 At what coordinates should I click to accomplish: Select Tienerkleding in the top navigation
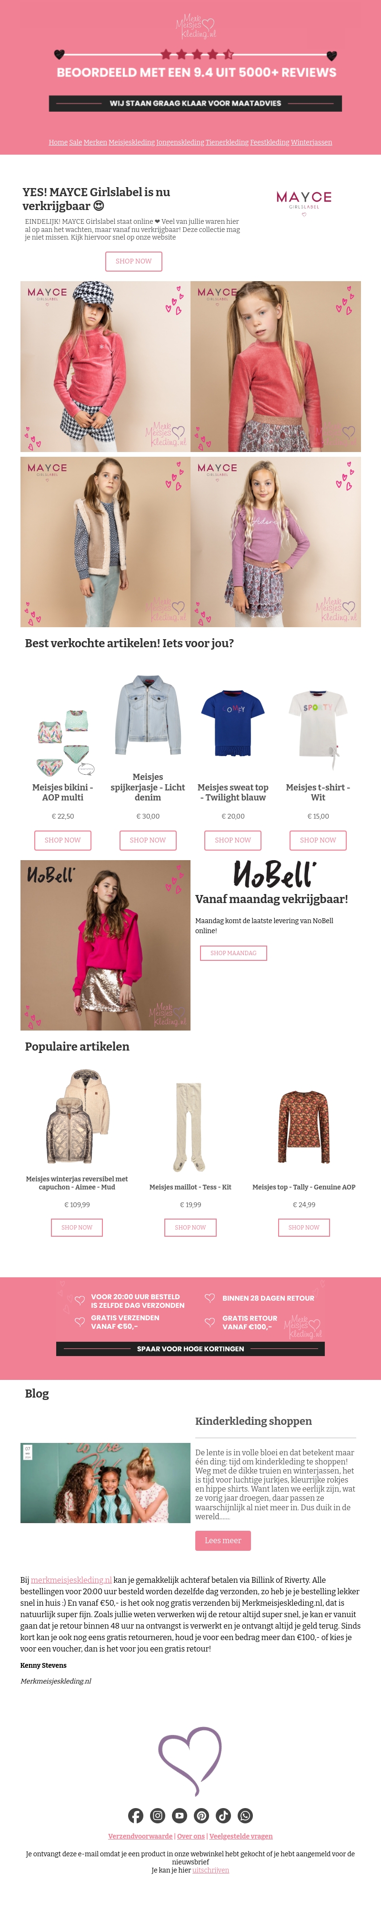(x=227, y=142)
